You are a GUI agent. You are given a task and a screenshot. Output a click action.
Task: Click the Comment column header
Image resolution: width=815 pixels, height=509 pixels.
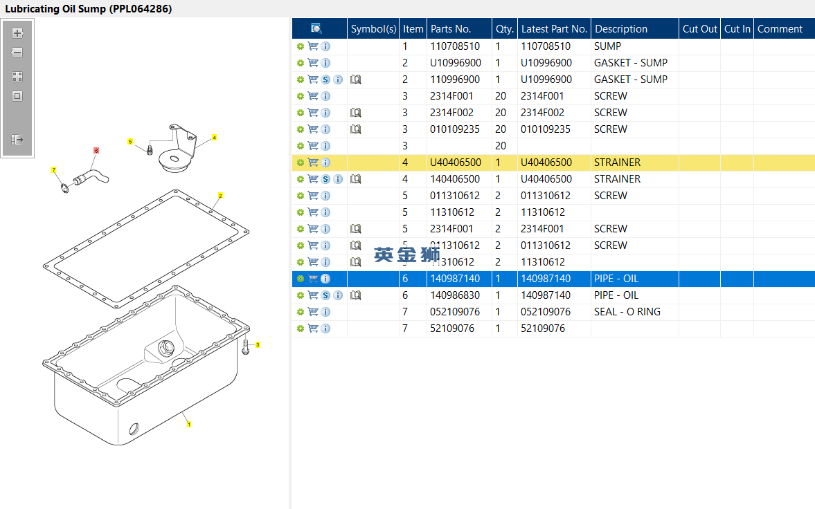[x=784, y=29]
